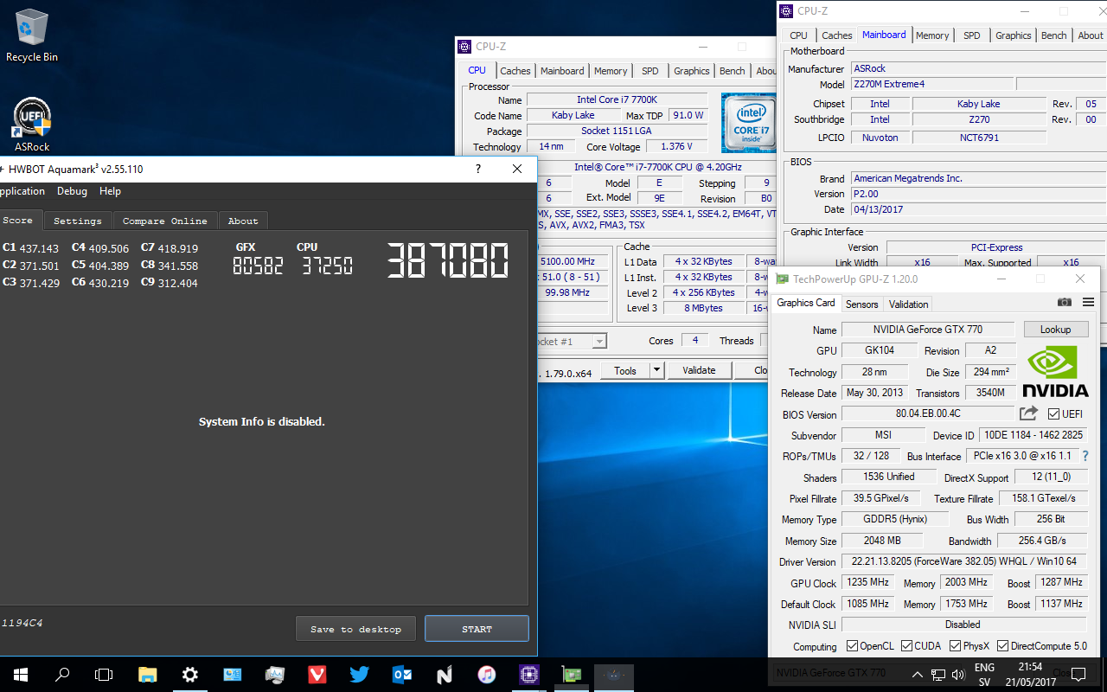
Task: Click the C1 437.143 result
Action: pyautogui.click(x=31, y=248)
